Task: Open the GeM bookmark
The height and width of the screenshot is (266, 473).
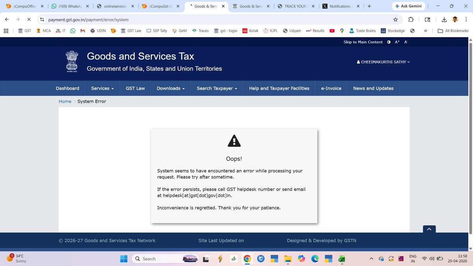Action: (179, 31)
